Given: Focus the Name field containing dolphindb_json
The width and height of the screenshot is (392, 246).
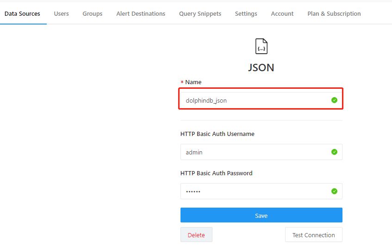Looking at the screenshot, I should pos(255,100).
